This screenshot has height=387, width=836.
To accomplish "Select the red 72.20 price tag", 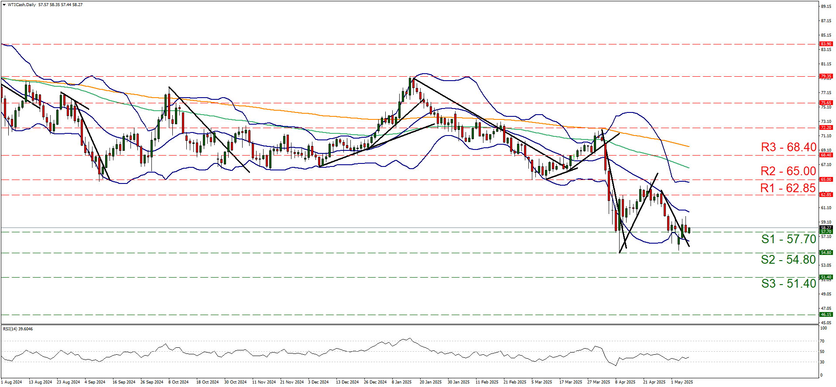I will point(826,128).
